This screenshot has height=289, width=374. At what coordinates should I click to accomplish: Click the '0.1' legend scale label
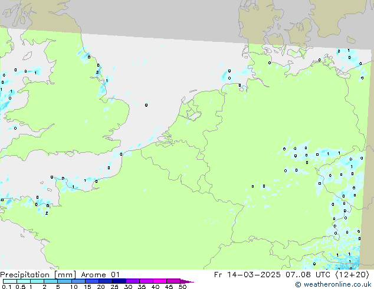(x=6, y=287)
